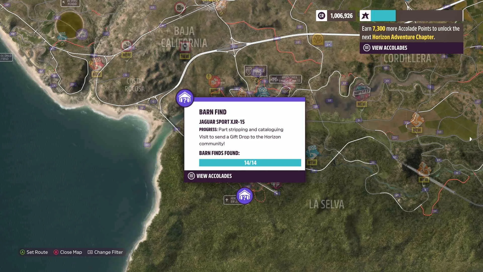Select the De Otro Mundo landmark sign
The image size is (483, 272).
(70, 3)
